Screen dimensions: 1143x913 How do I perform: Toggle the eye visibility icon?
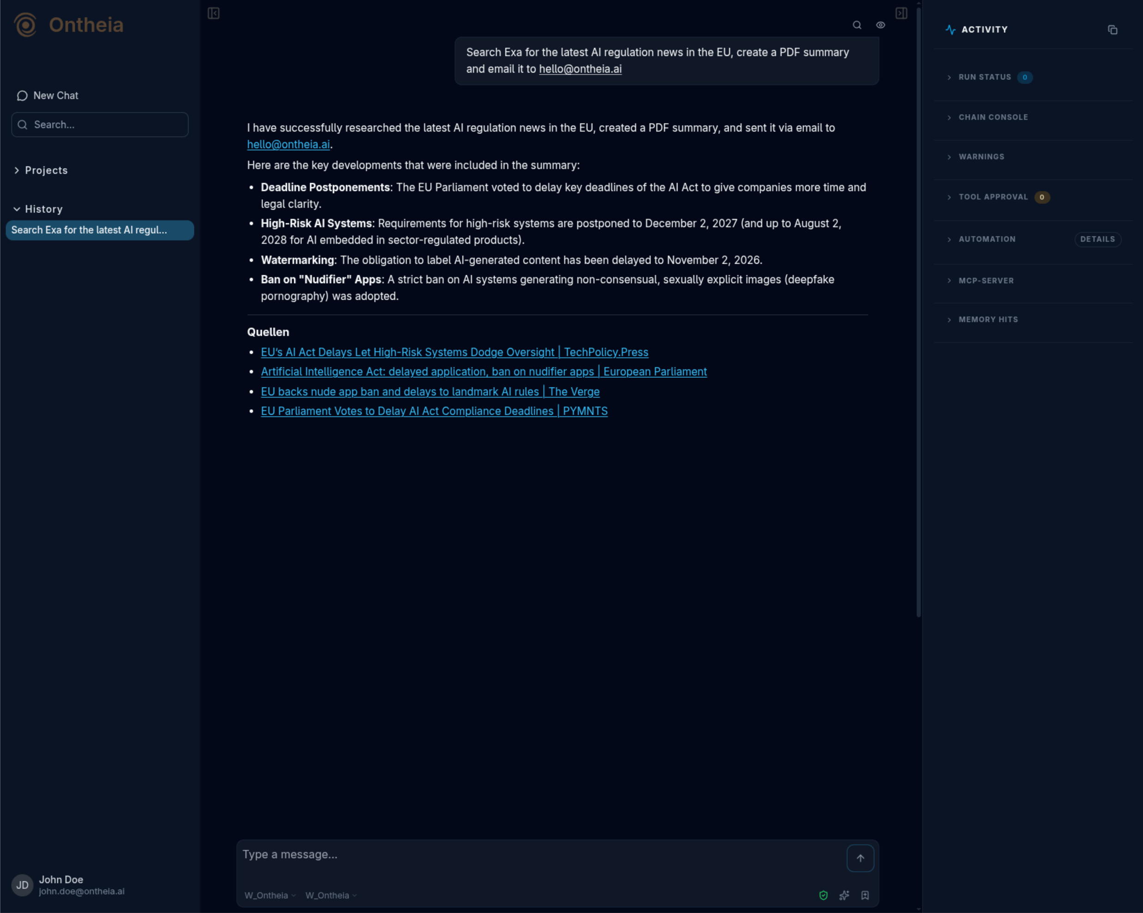(880, 25)
